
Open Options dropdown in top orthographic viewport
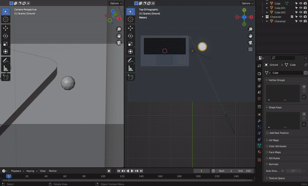(247, 4)
